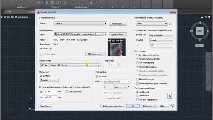The width and height of the screenshot is (213, 120).
Task: Open PDF-Optionen
Action: click(x=95, y=54)
